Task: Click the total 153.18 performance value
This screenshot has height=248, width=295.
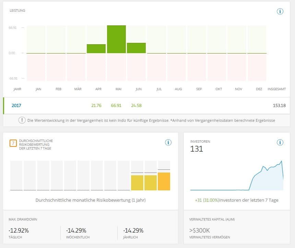Action: point(279,106)
